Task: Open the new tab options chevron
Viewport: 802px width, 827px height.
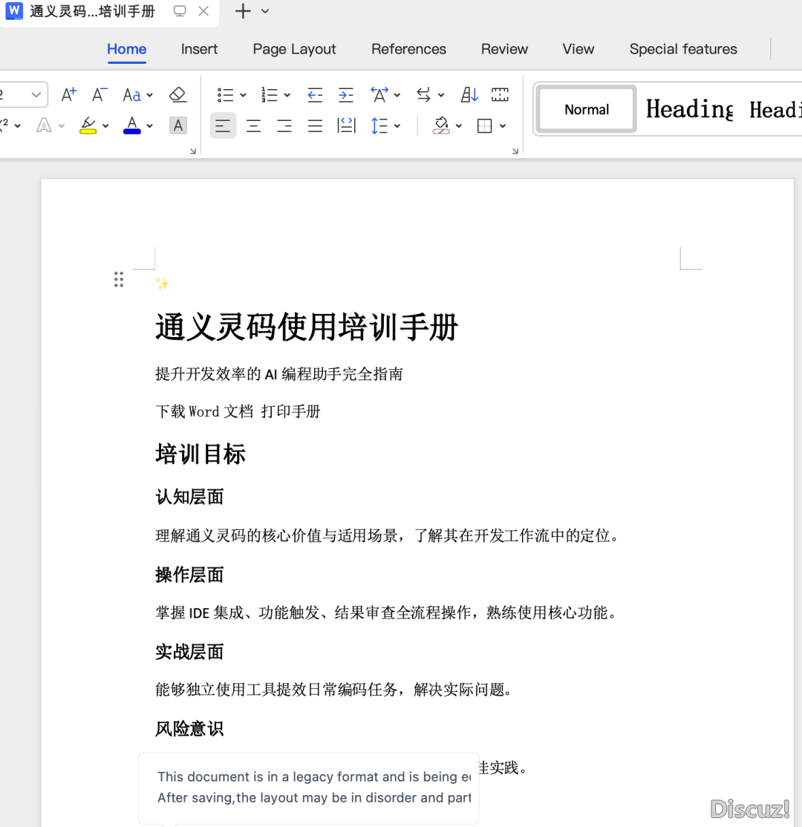Action: pos(265,11)
